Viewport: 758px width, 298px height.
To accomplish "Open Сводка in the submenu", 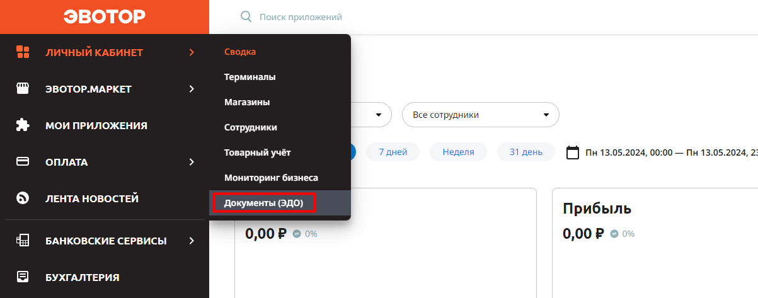I will coord(240,52).
